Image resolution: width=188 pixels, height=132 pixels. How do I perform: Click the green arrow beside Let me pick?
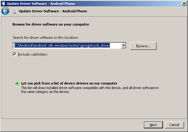(x=17, y=83)
